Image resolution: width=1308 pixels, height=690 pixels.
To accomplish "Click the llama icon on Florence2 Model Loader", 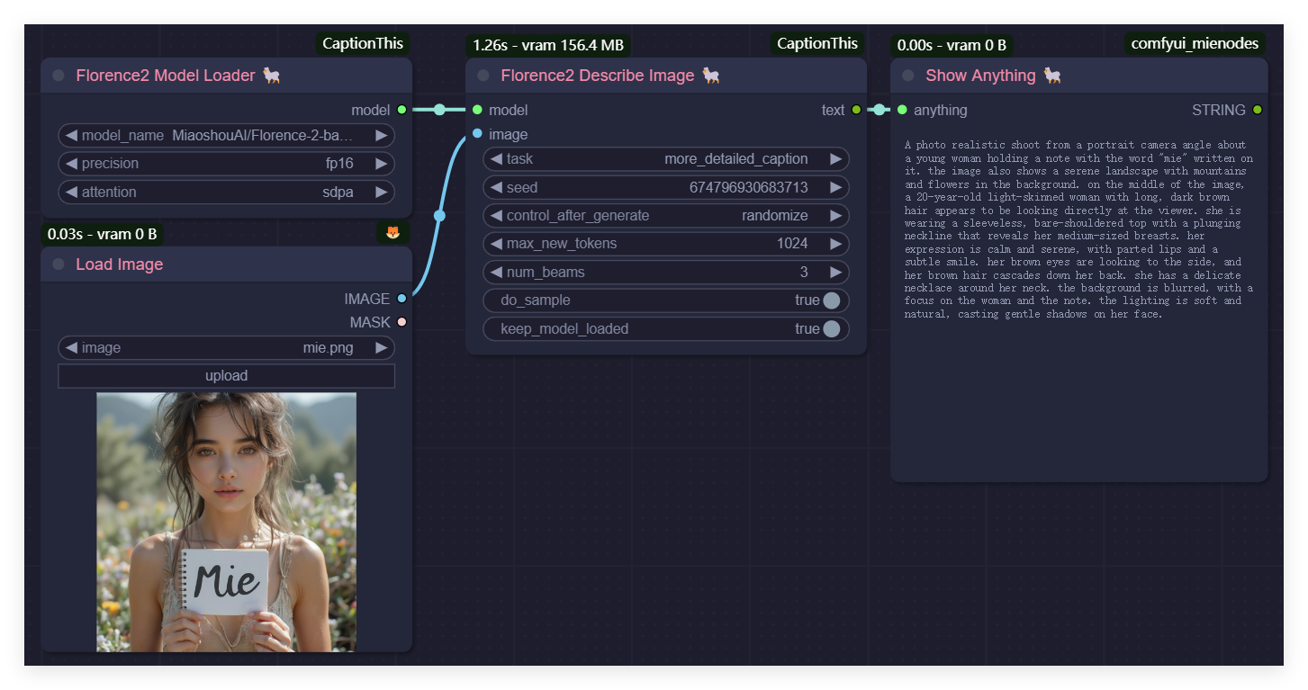I will [x=272, y=76].
